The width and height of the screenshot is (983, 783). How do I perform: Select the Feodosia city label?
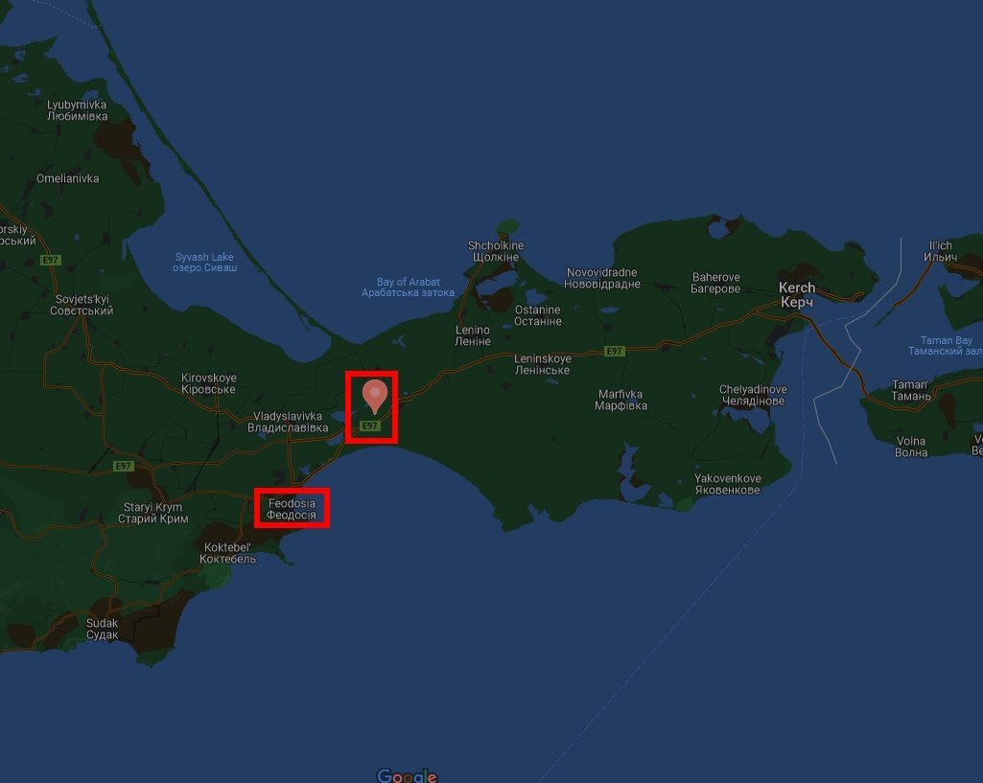[292, 509]
